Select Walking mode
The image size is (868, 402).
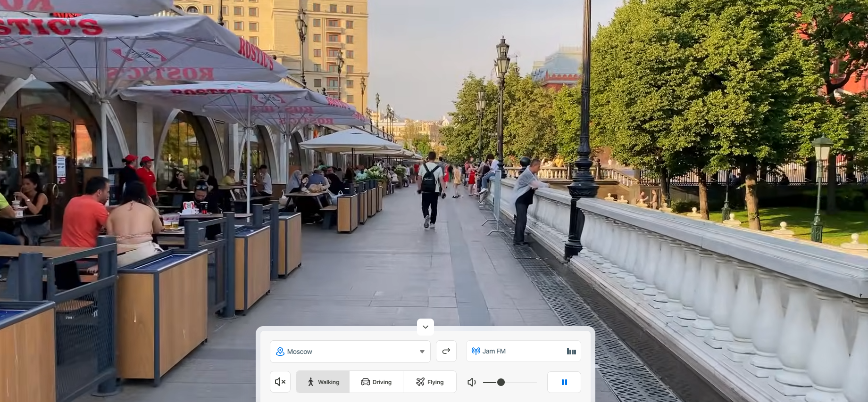click(x=323, y=382)
